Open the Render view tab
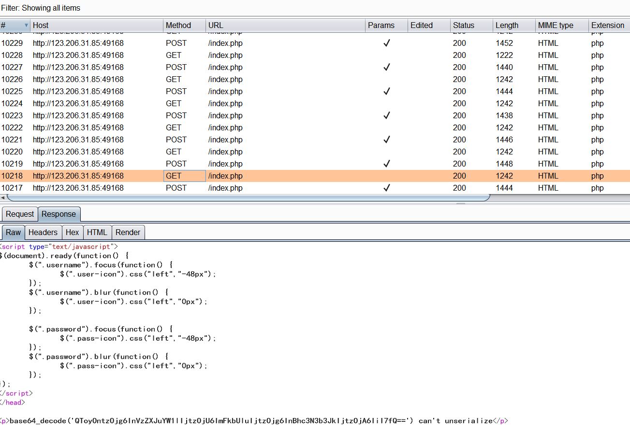 click(x=128, y=232)
